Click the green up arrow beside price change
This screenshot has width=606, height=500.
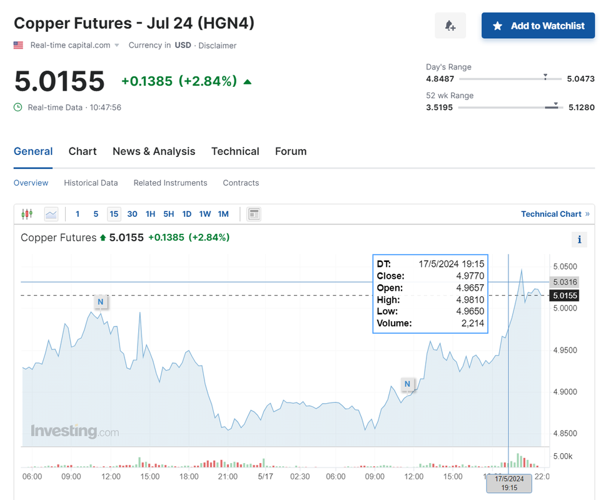pyautogui.click(x=248, y=82)
